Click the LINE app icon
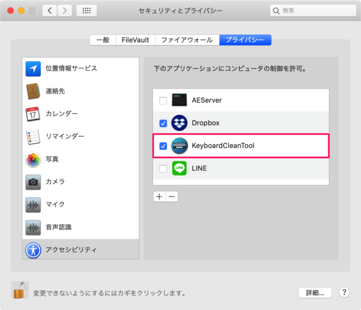Screen dimensions: 361x310 click(179, 168)
